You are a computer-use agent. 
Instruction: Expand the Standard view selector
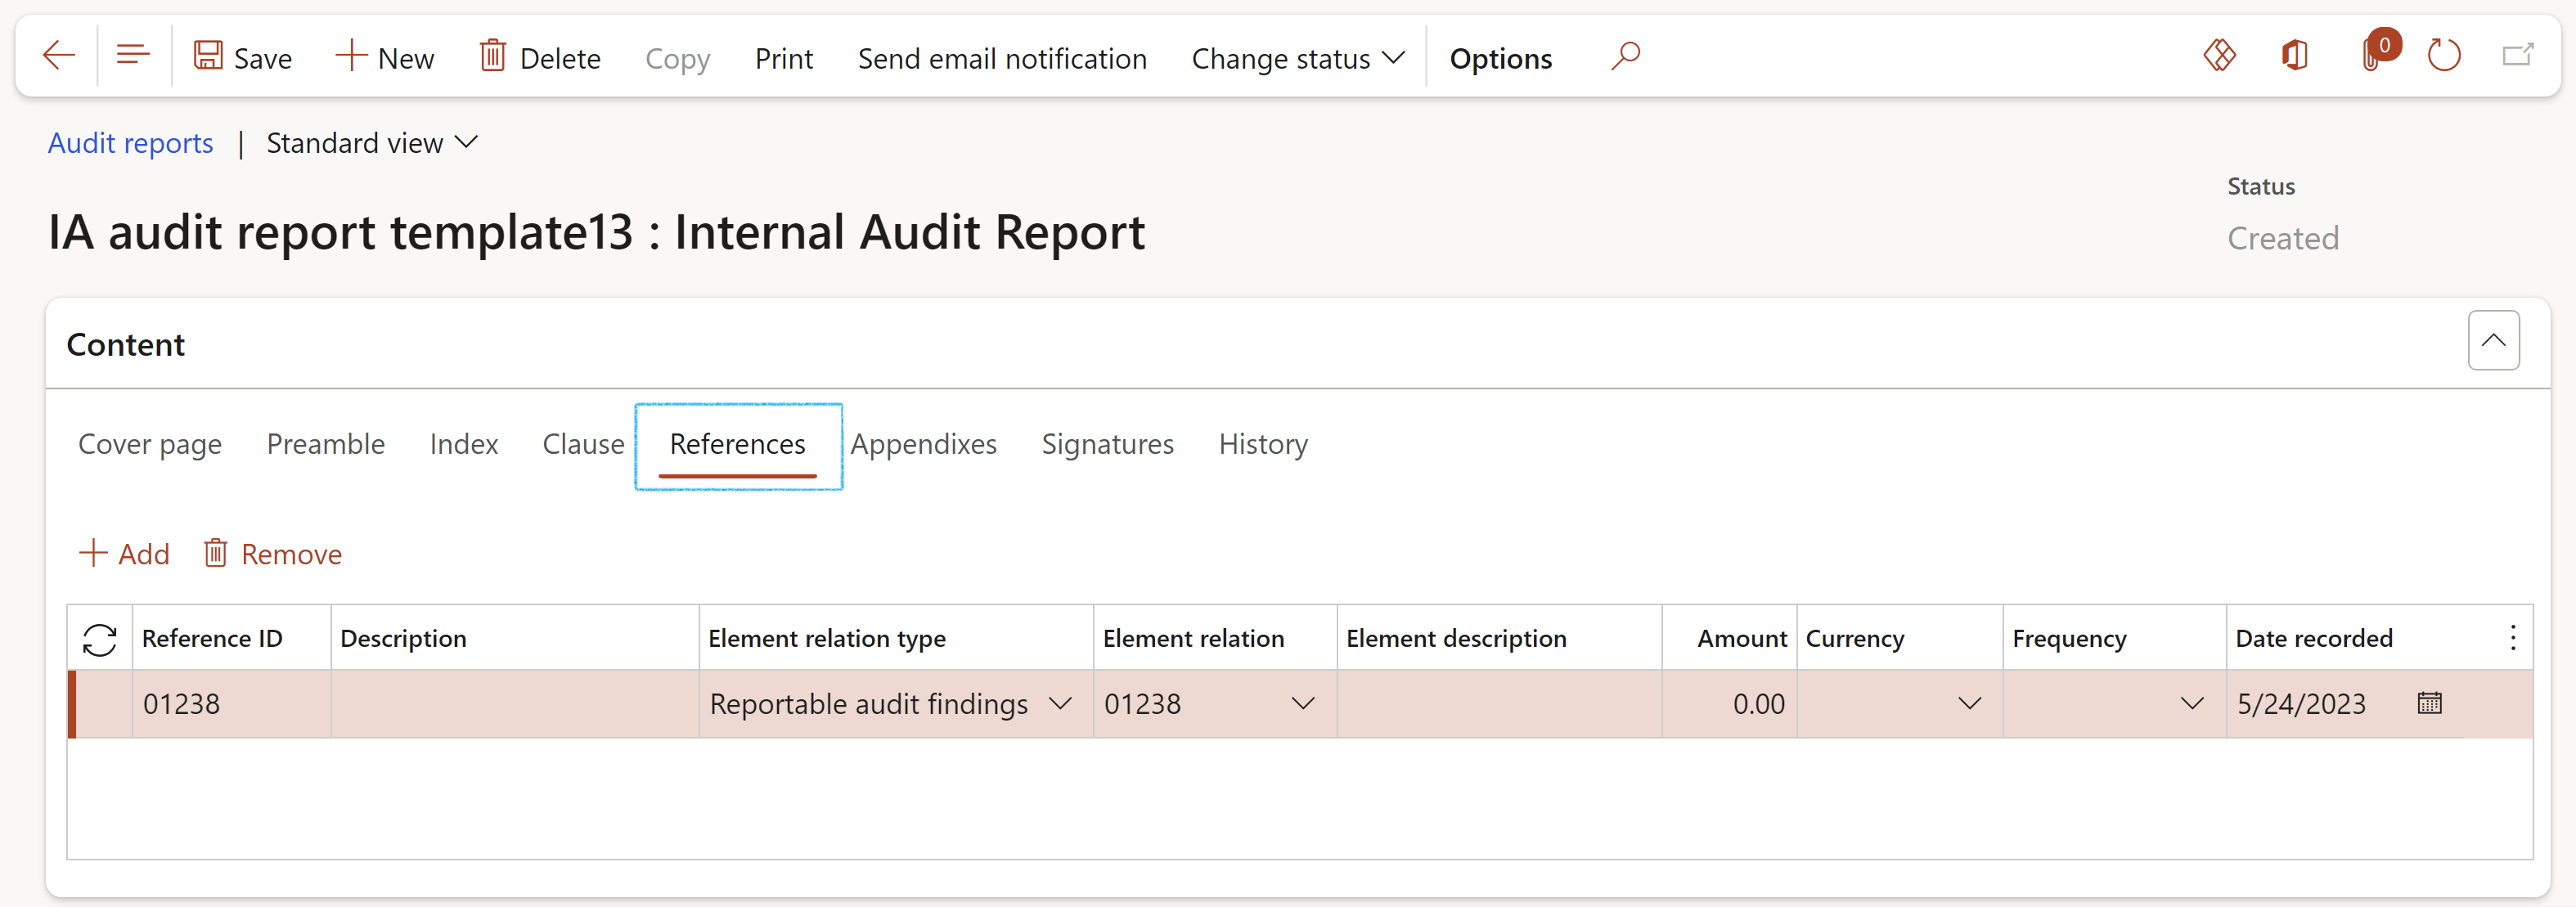click(x=371, y=143)
